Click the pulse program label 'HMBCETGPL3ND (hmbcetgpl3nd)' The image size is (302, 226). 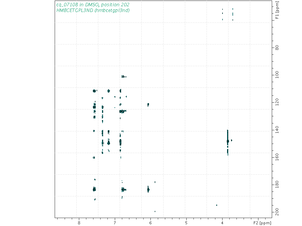point(93,11)
